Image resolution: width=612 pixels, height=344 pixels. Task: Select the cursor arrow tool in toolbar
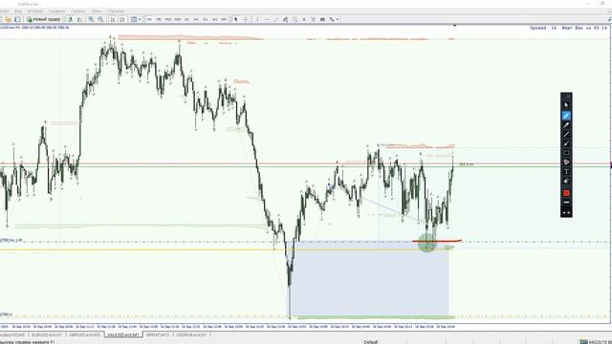235,19
